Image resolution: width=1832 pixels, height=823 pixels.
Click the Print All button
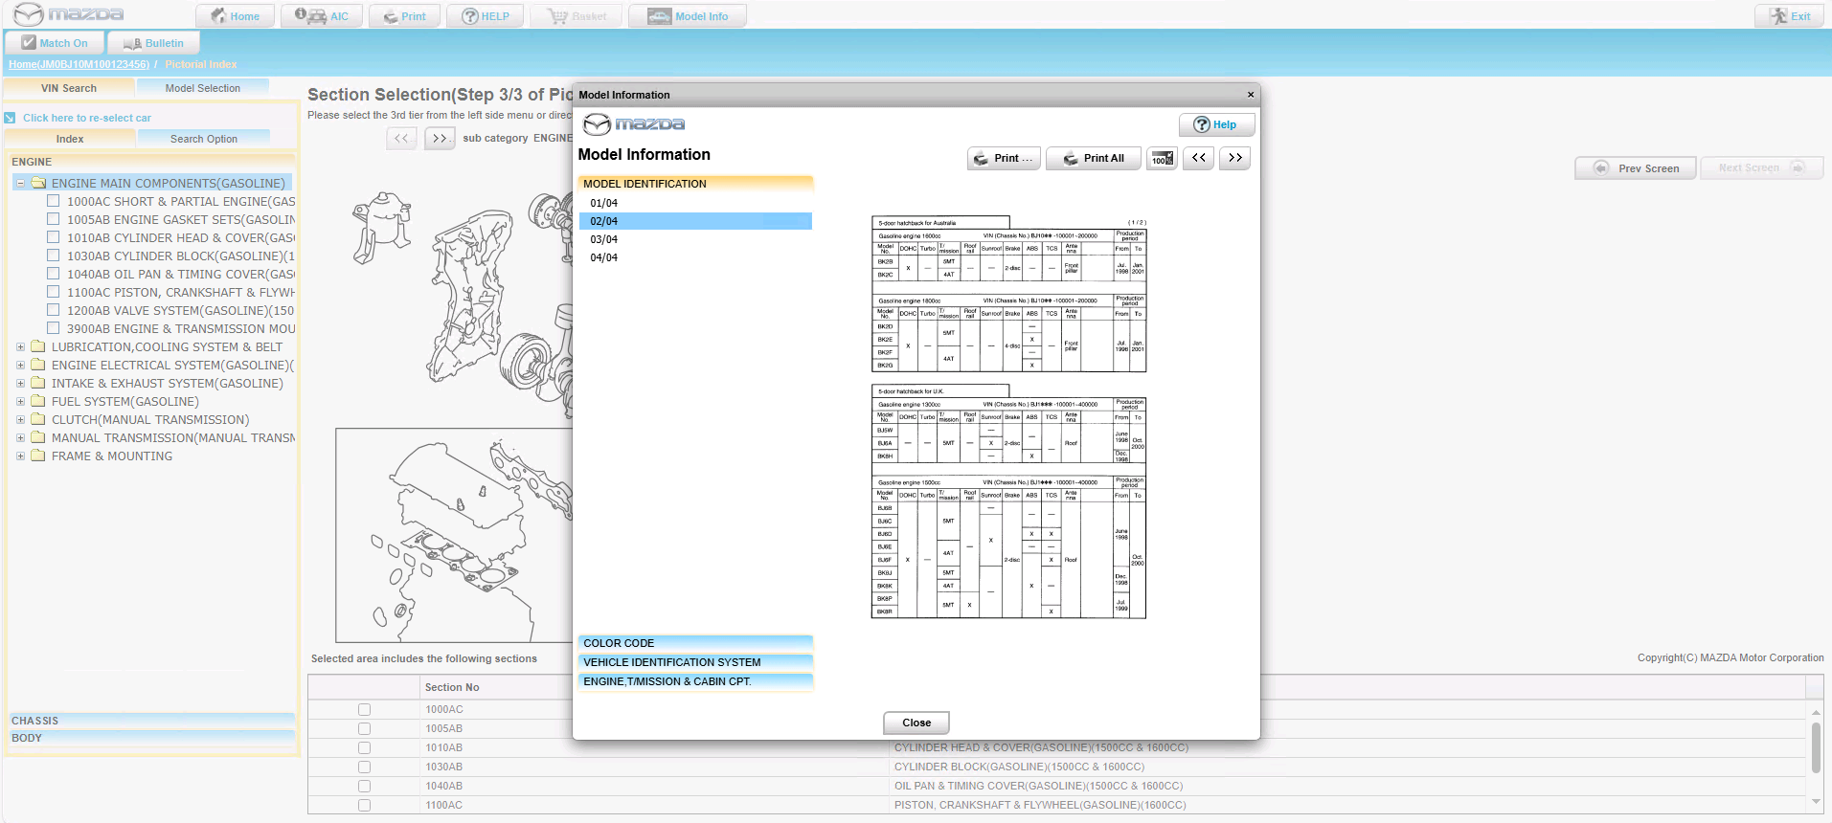point(1094,158)
